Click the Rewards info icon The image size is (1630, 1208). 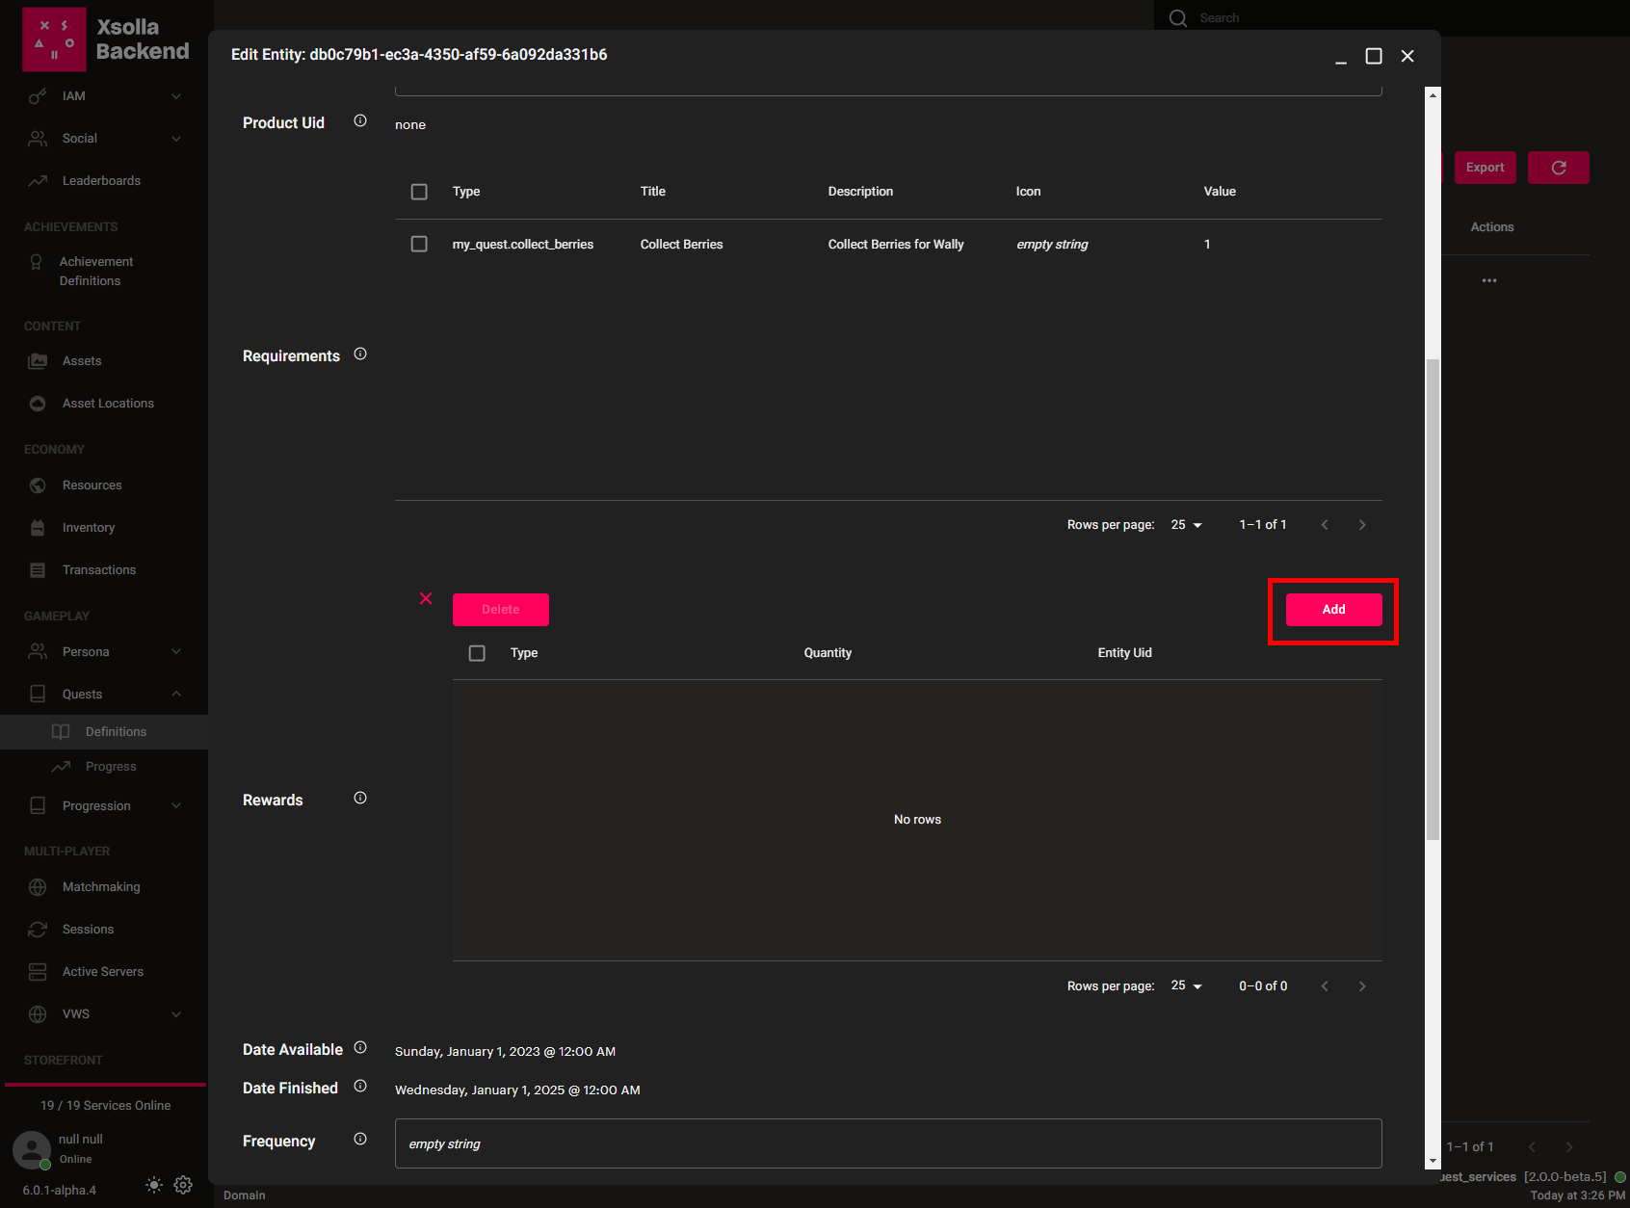[360, 798]
